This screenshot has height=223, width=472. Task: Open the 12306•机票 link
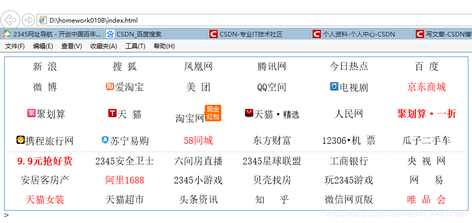pos(349,140)
